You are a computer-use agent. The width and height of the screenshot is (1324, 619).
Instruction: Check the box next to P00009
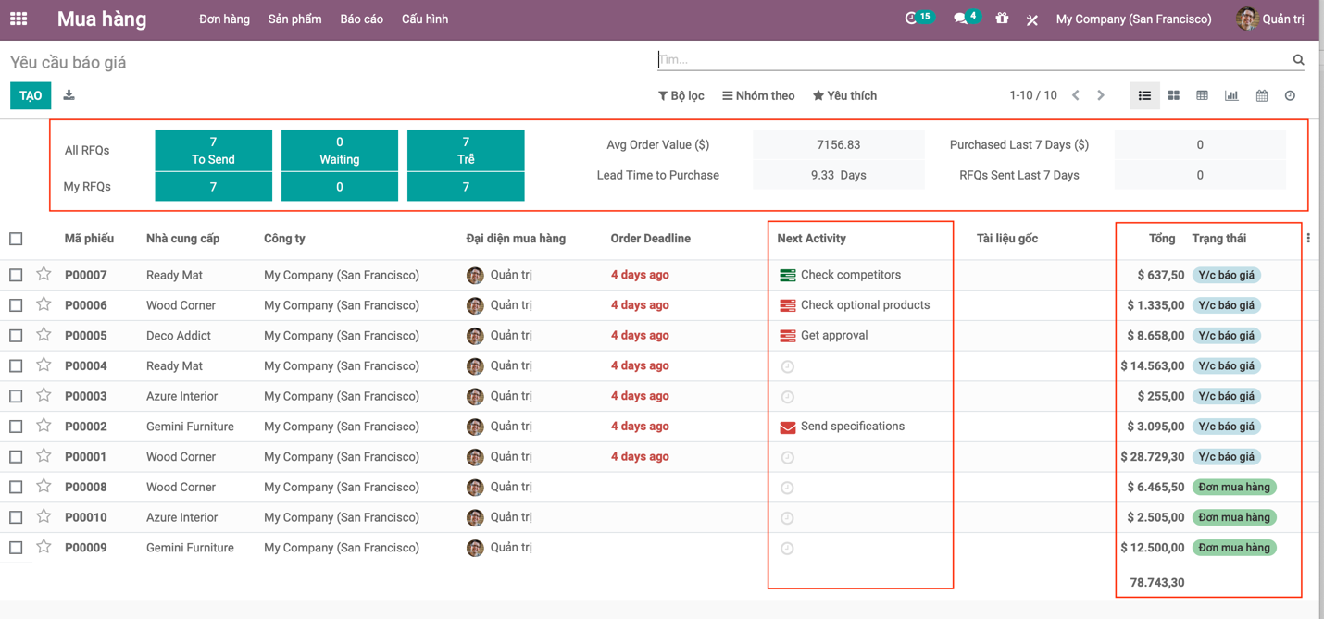[16, 548]
